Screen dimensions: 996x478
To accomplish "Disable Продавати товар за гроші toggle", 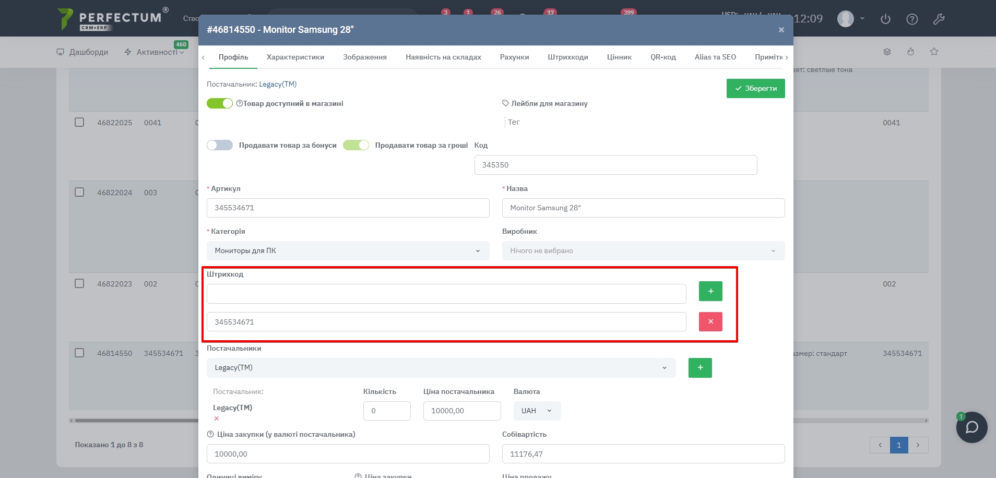I will point(356,145).
